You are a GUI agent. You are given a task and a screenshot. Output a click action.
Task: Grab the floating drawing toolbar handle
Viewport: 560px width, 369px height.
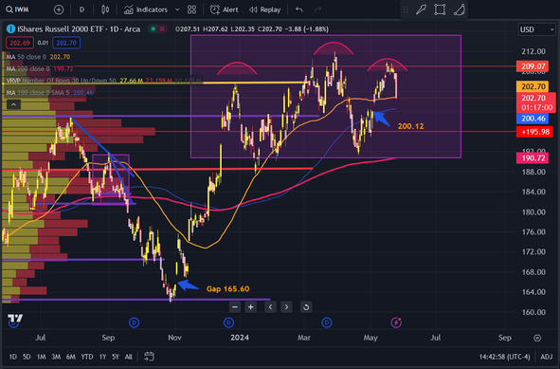[406, 9]
